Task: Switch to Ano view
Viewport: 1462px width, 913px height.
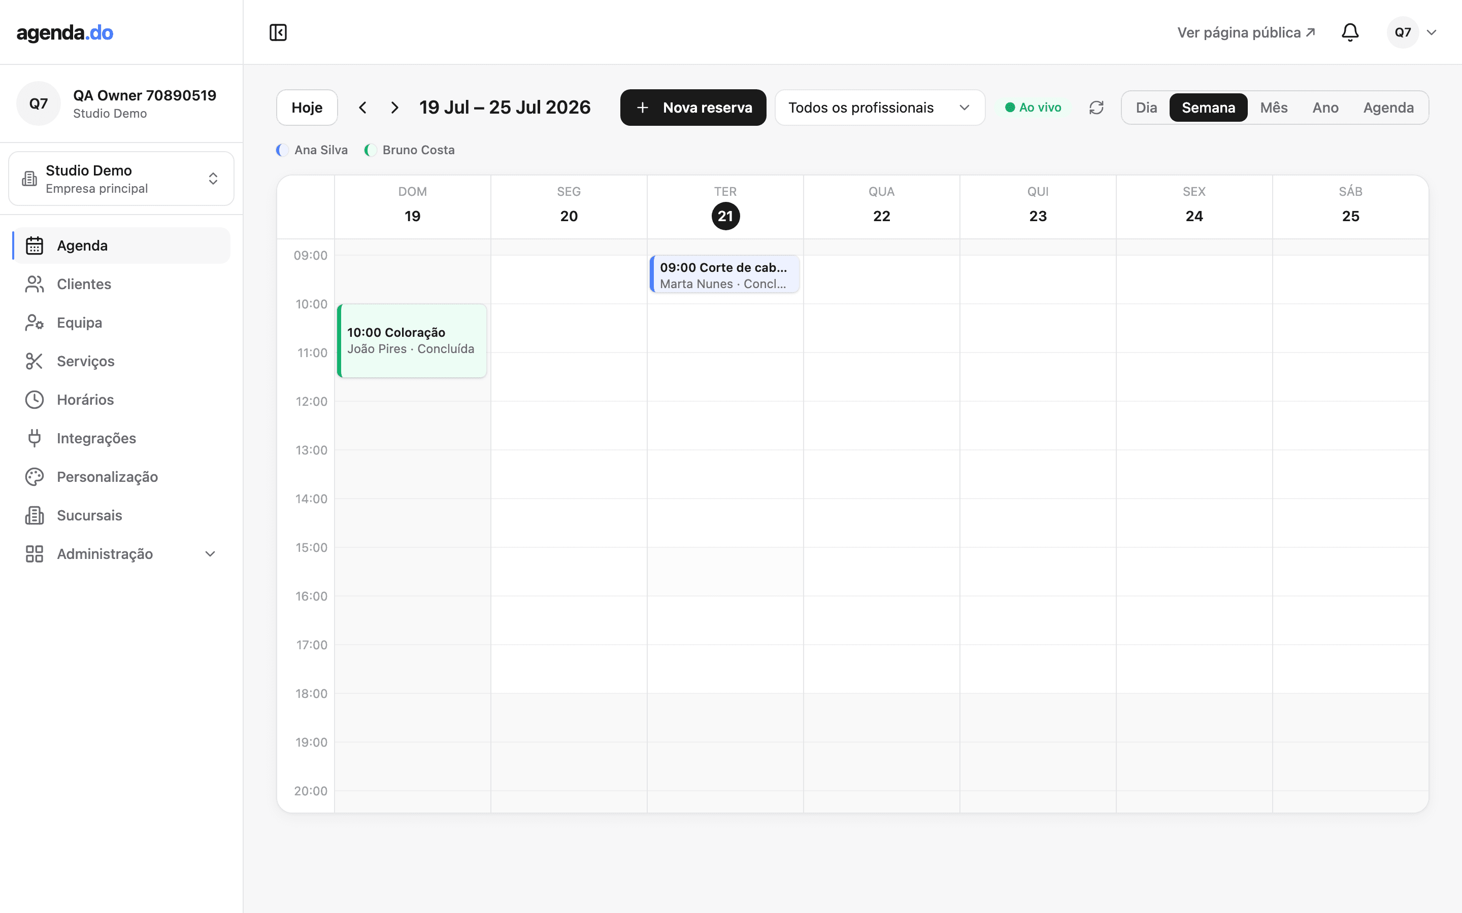Action: pyautogui.click(x=1325, y=108)
